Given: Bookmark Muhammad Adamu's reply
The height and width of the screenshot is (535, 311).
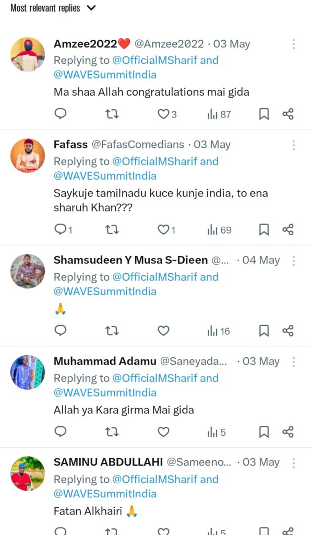Looking at the screenshot, I should [x=264, y=432].
